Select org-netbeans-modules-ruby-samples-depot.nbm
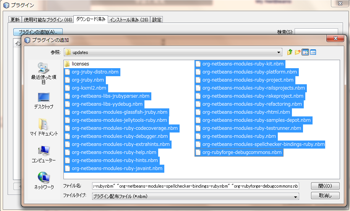Image resolution: width=350 pixels, height=211 pixels. (254, 120)
